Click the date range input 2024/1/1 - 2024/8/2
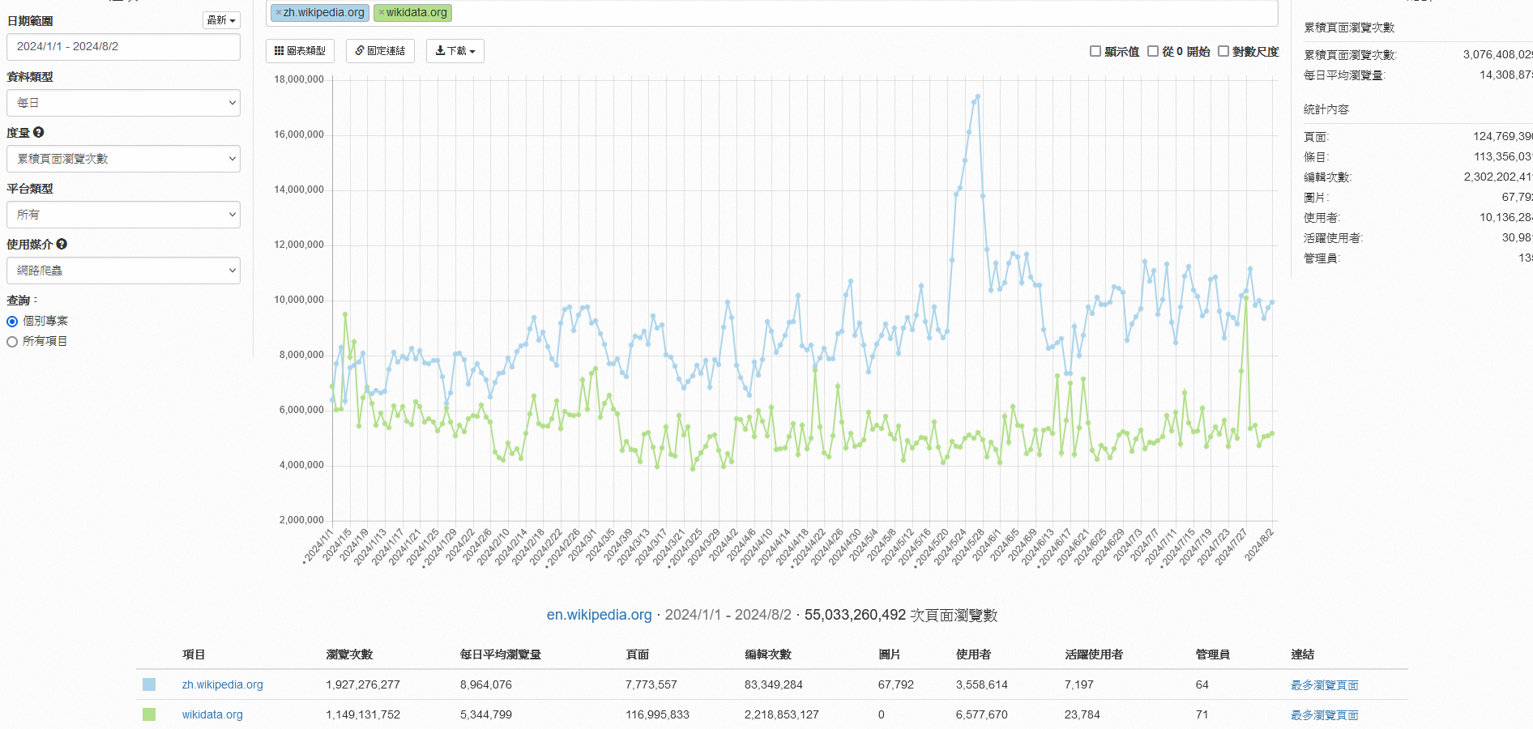1533x729 pixels. coord(123,46)
